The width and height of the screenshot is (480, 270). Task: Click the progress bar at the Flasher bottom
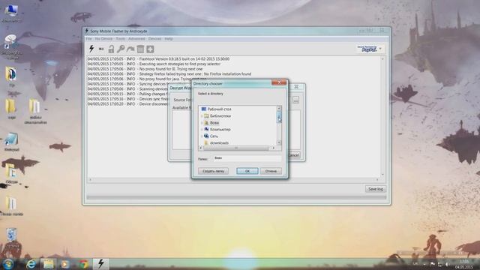pos(236,198)
